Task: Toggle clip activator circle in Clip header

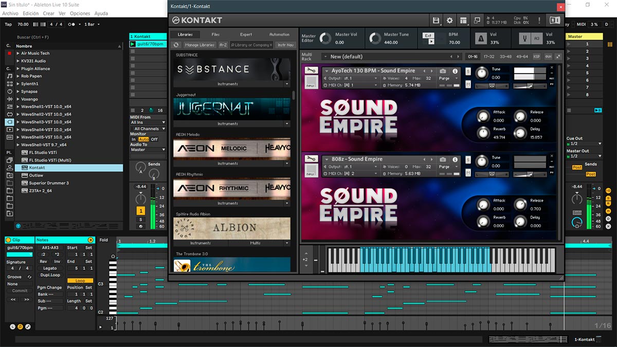Action: [8, 240]
